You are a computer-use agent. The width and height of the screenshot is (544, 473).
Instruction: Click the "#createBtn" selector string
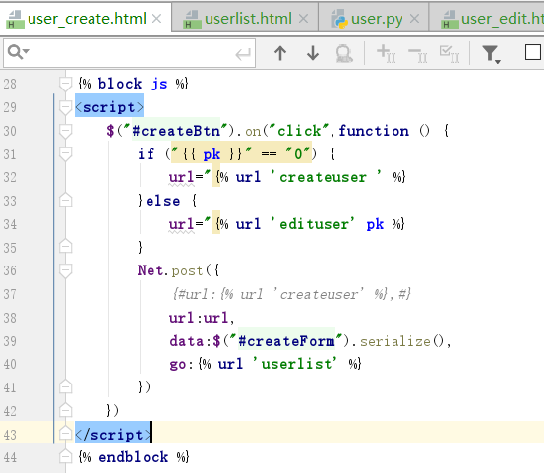coord(176,131)
